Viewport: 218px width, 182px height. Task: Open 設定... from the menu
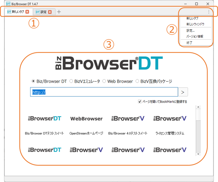pyautogui.click(x=190, y=30)
